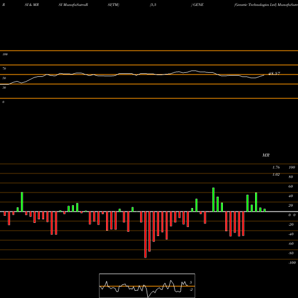Click the MR axis label -80
The width and height of the screenshot is (298, 298).
pos(291,253)
